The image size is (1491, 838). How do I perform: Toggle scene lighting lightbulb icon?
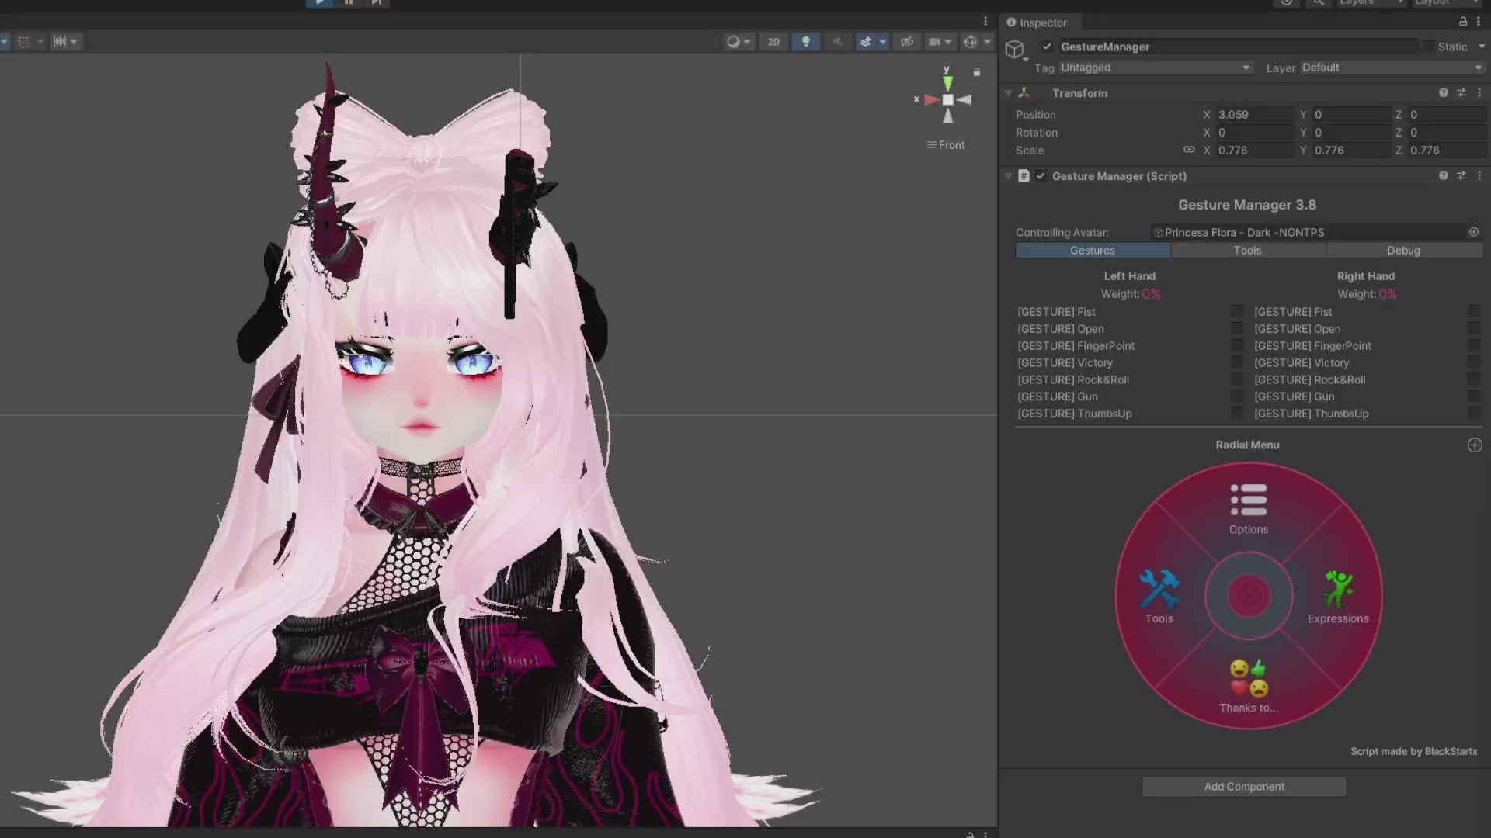805,42
